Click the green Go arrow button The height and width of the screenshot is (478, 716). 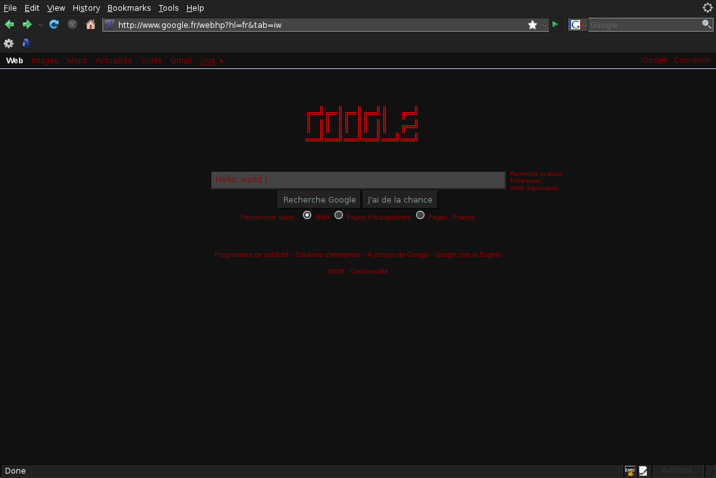point(555,24)
